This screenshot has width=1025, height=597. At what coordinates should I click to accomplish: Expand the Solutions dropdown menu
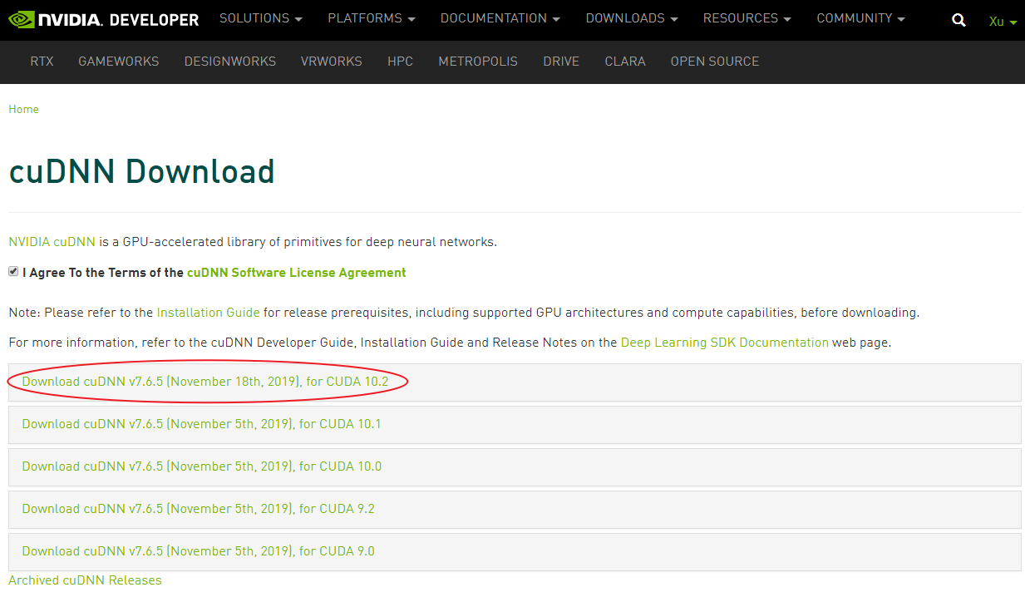tap(260, 18)
